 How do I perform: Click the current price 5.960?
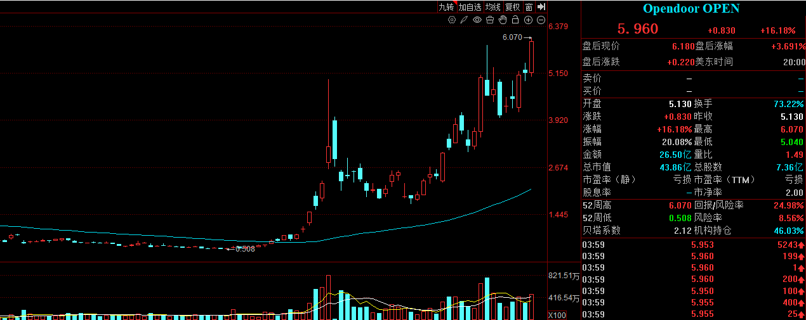tap(638, 29)
